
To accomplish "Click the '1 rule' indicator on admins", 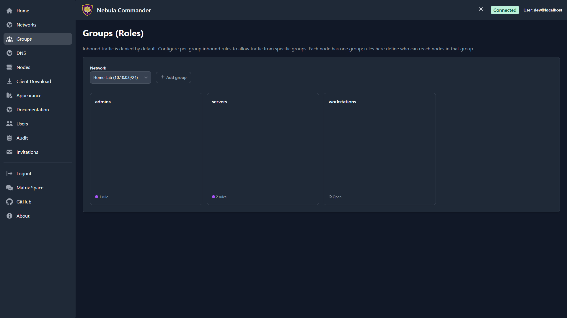I will click(x=102, y=197).
